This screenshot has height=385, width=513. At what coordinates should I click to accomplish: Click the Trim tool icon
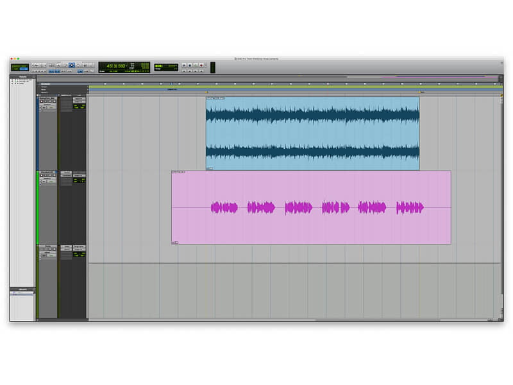pyautogui.click(x=63, y=65)
